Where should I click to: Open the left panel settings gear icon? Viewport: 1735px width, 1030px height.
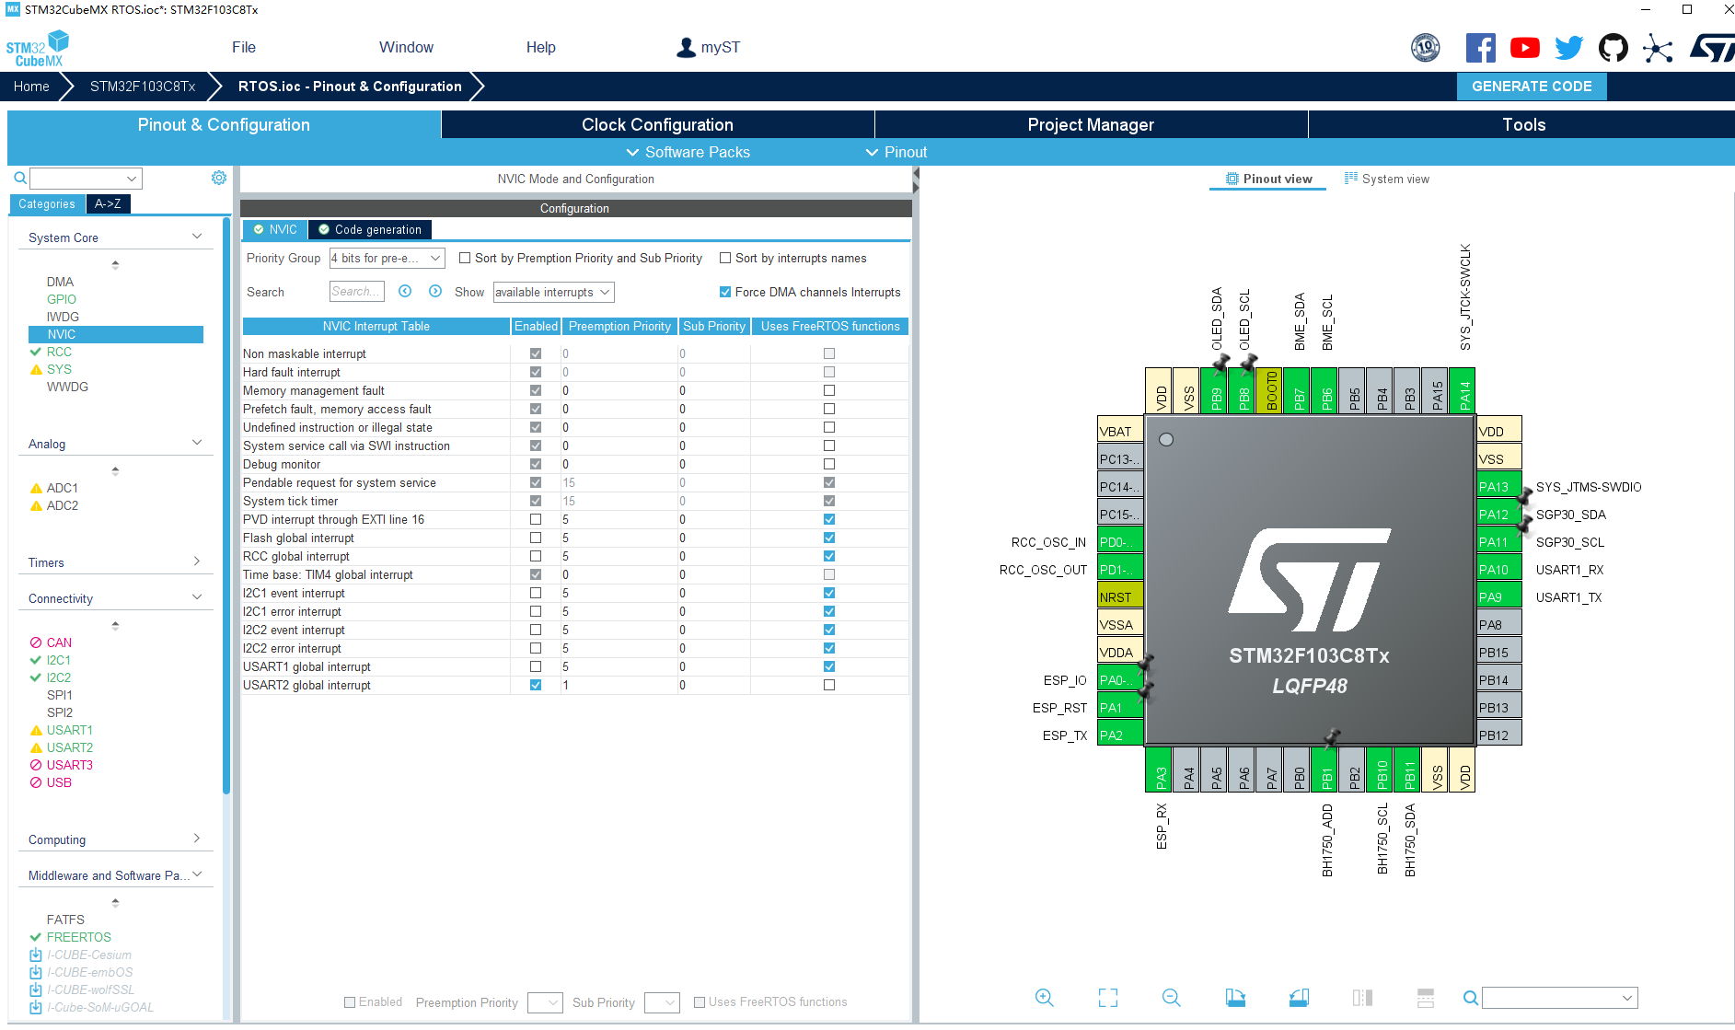218,178
